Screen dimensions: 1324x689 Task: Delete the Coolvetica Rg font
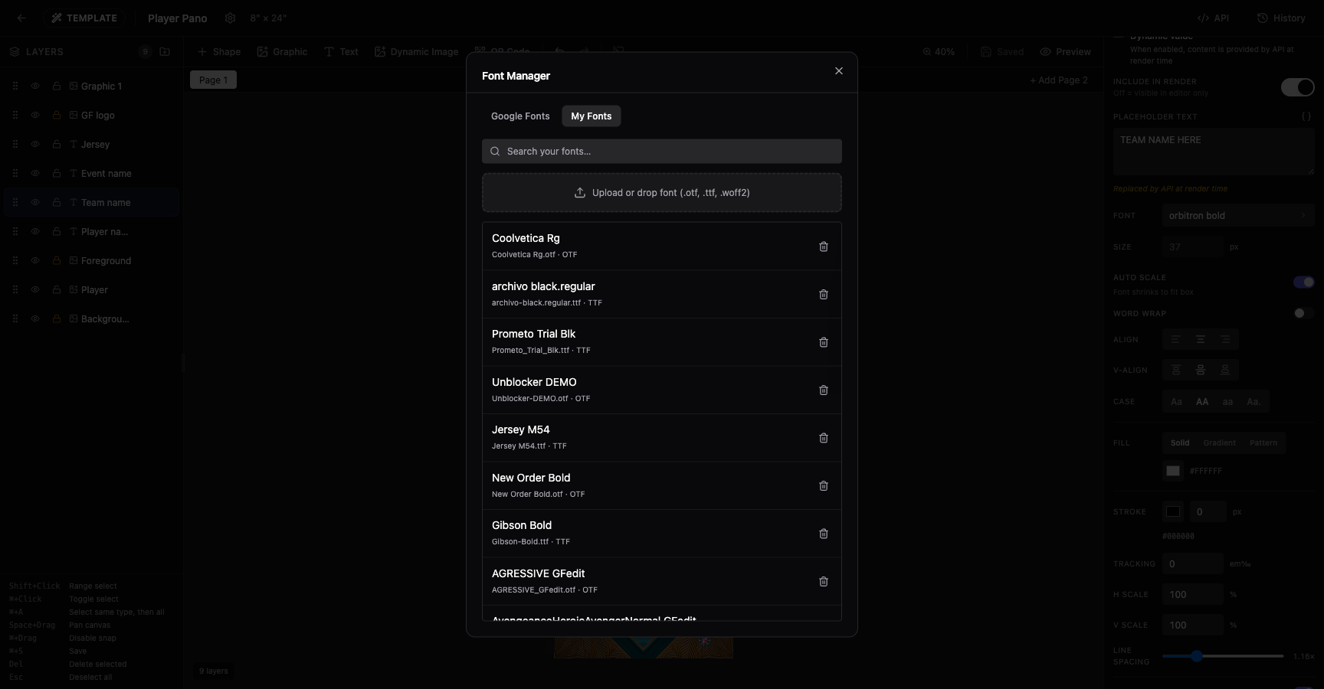click(x=824, y=247)
